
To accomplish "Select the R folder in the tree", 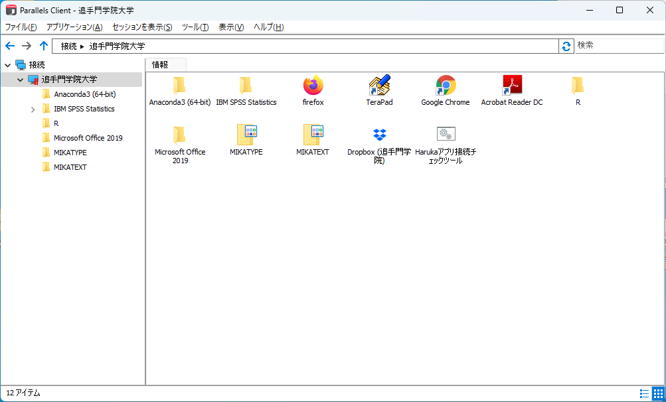I will (56, 123).
